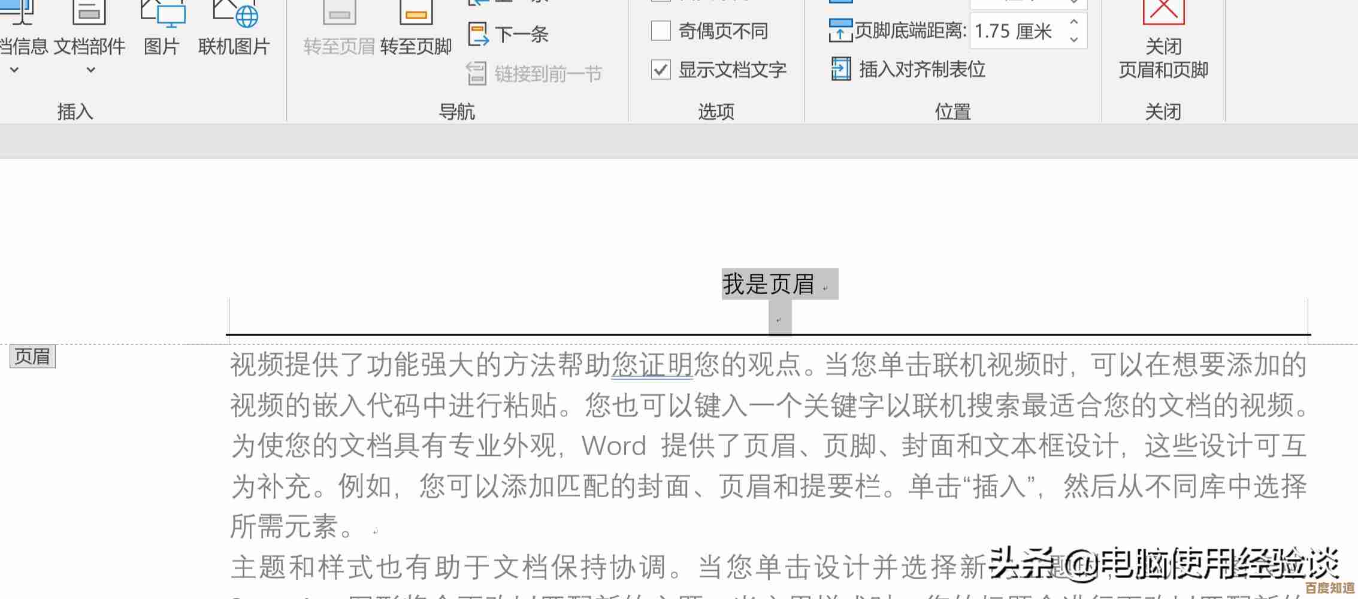Click the 页脚底端距离 1.75 厘米 field

[x=1015, y=31]
